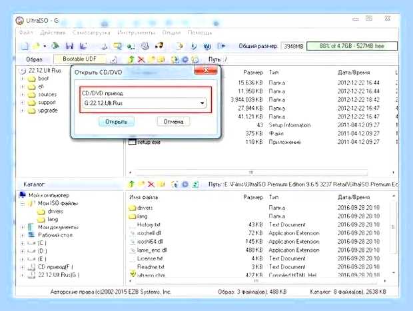The width and height of the screenshot is (413, 311).
Task: Open the Опции menu
Action: coord(171,33)
